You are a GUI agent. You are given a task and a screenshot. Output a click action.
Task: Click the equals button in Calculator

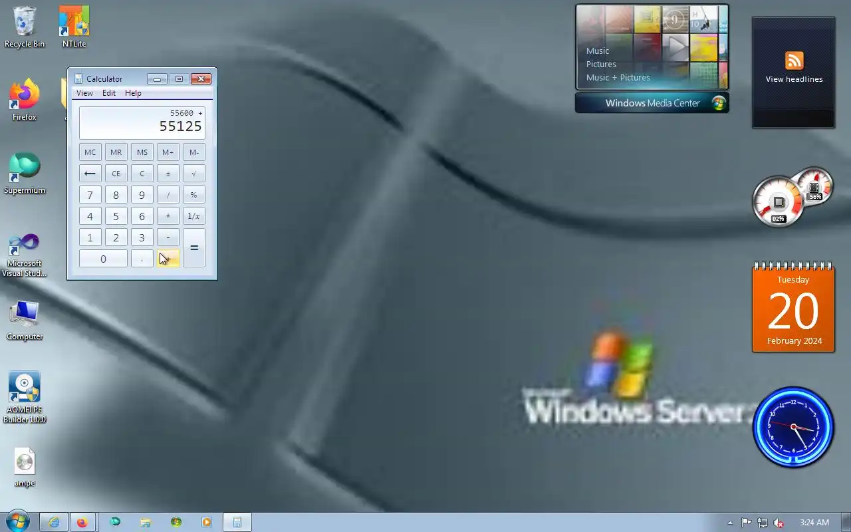click(193, 248)
